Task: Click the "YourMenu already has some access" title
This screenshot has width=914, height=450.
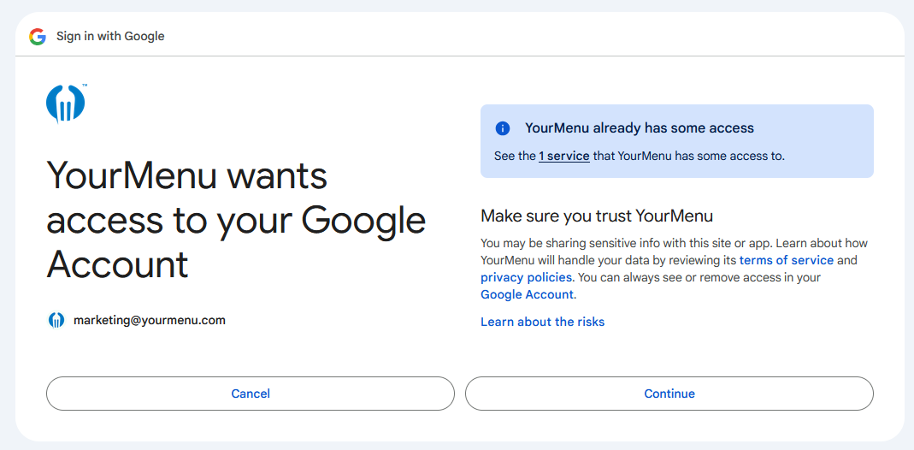Action: tap(640, 128)
